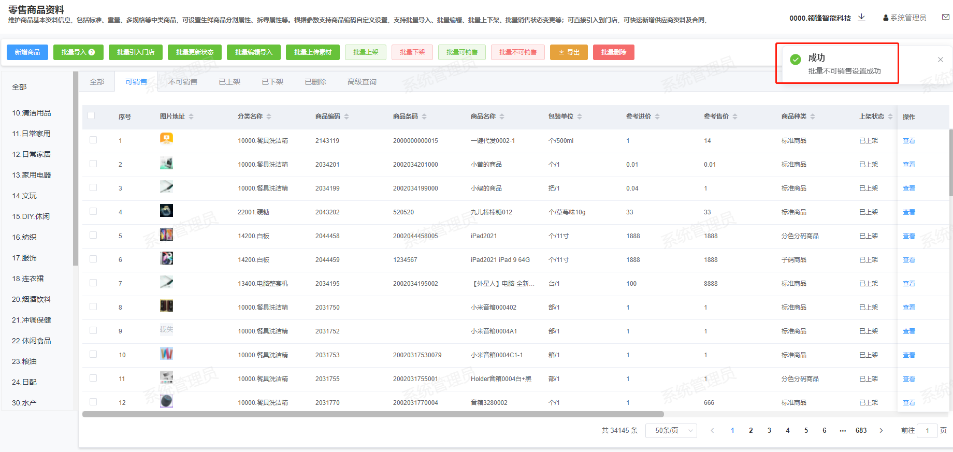Viewport: 953px width, 452px height.
Task: Check the row 1 checkbox
Action: 93,140
